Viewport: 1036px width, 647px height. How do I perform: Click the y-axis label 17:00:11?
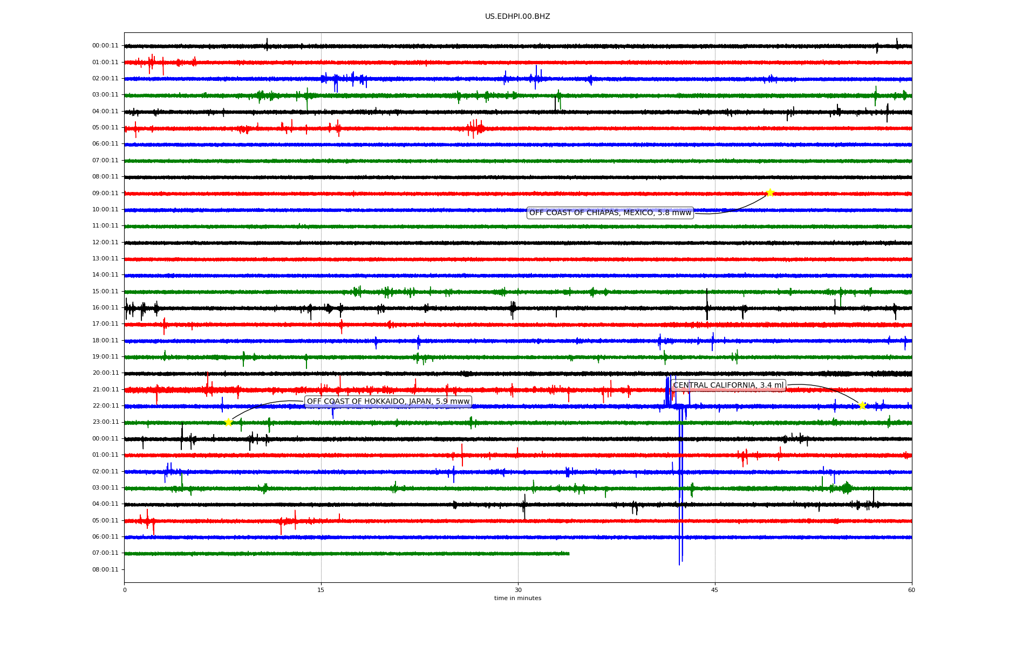(105, 324)
